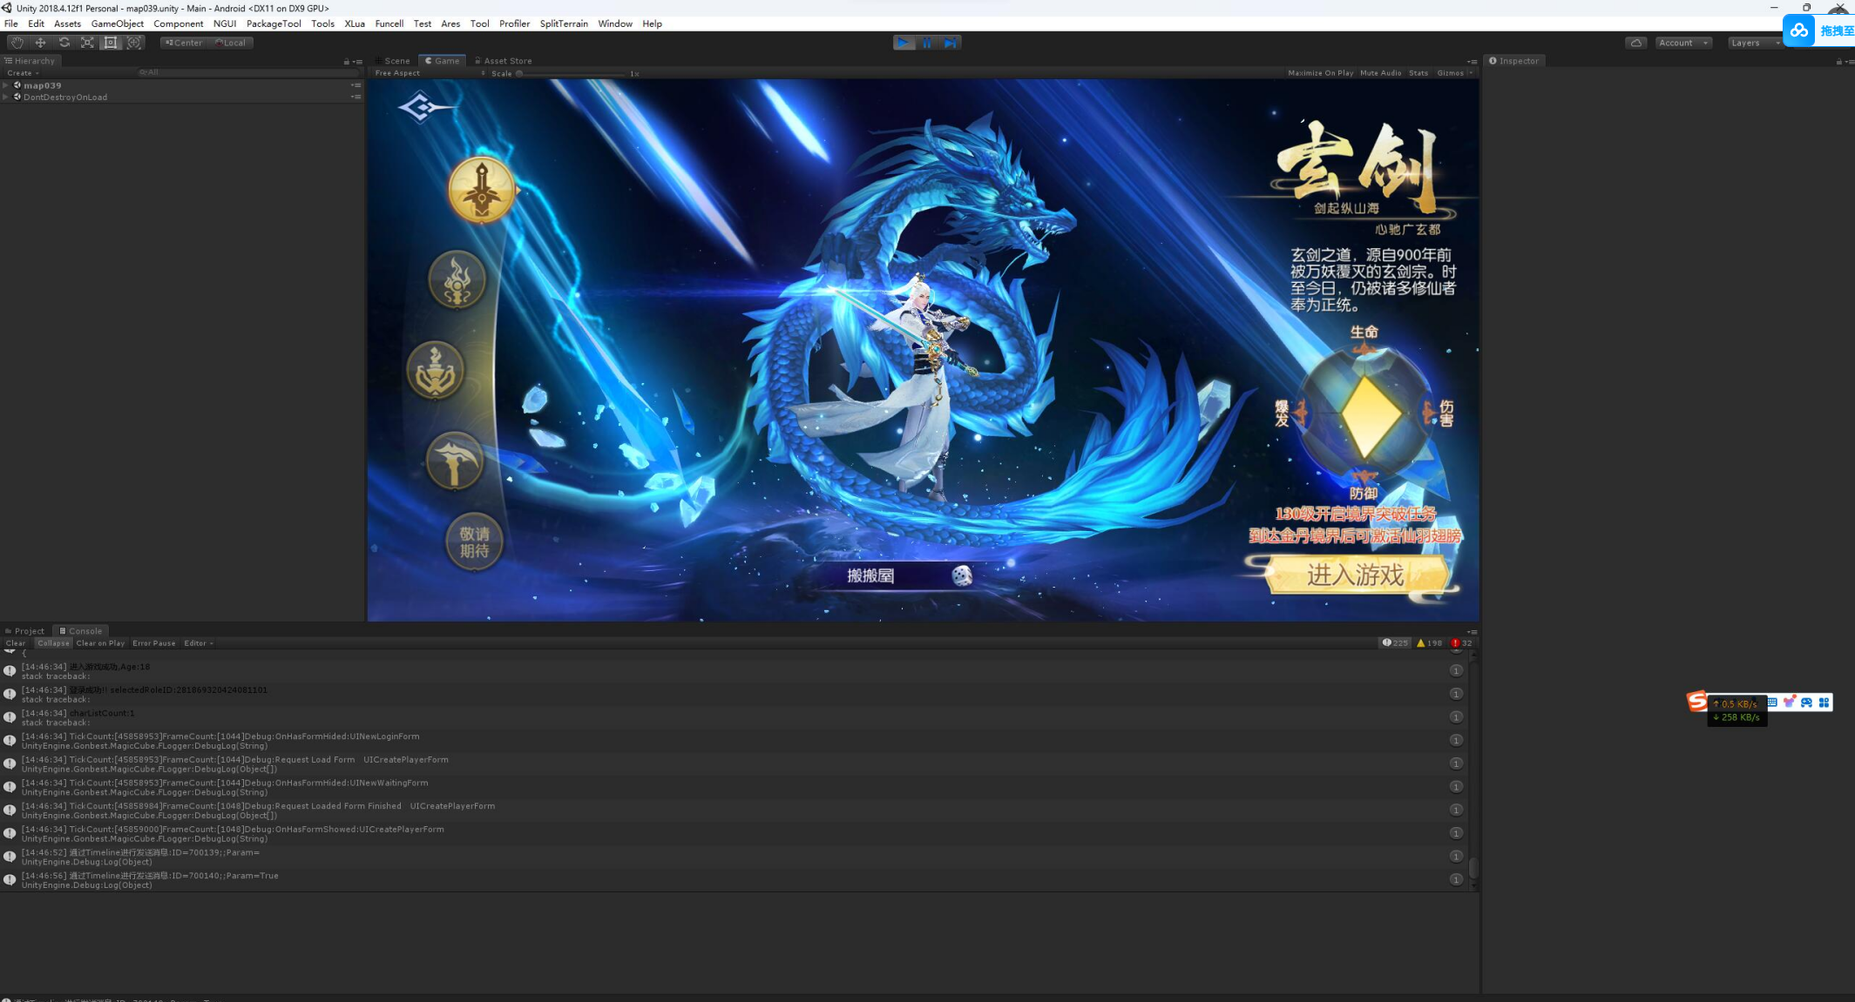Image resolution: width=1855 pixels, height=1002 pixels.
Task: Select the Scale tool
Action: point(87,43)
